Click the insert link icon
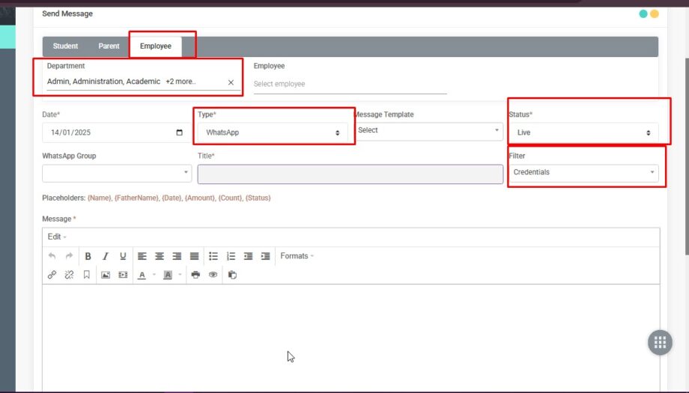 tap(52, 275)
